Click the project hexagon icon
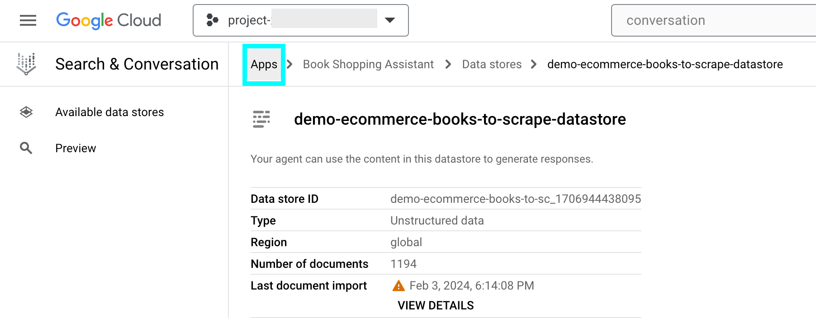Image resolution: width=816 pixels, height=318 pixels. point(213,20)
